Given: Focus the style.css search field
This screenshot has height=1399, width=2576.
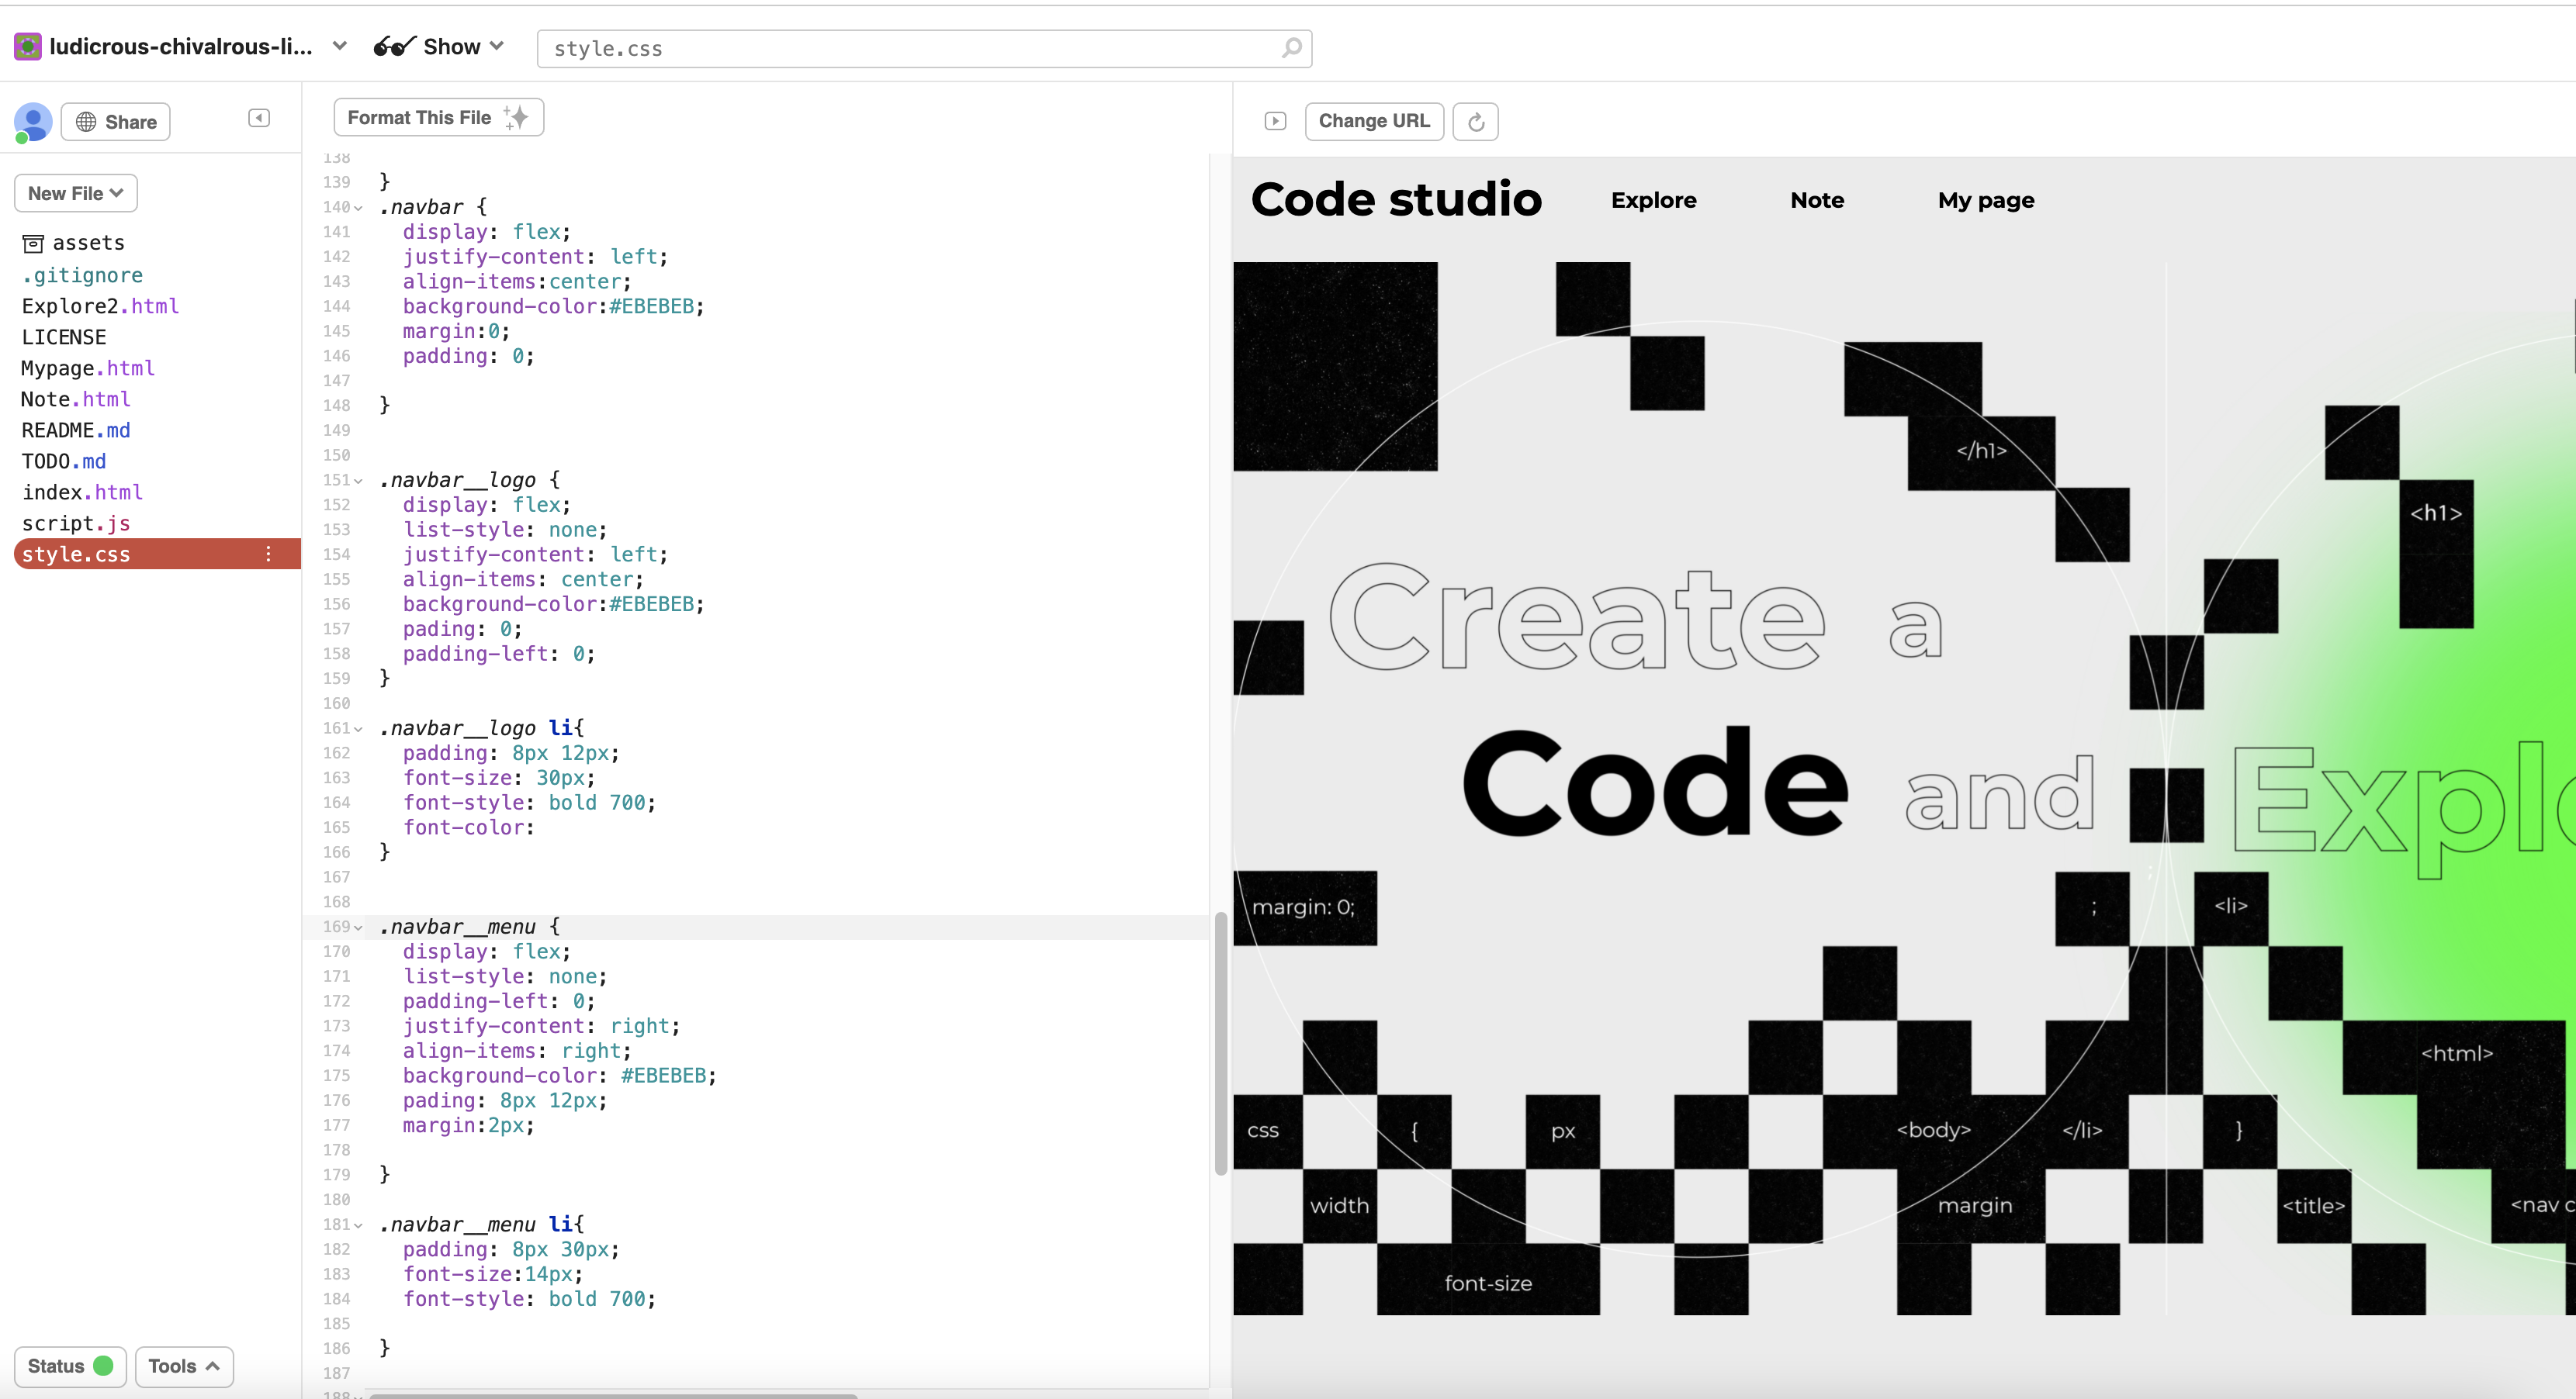Looking at the screenshot, I should point(924,48).
